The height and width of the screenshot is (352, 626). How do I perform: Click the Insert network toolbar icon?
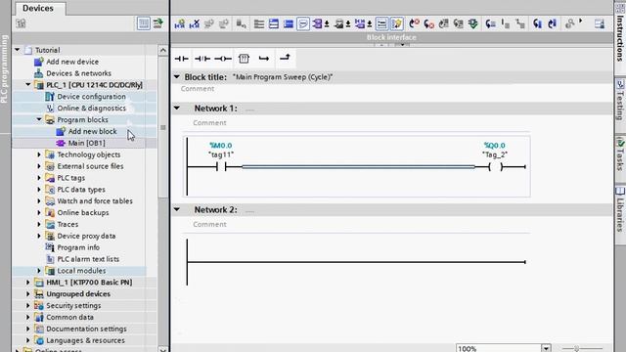tap(180, 23)
